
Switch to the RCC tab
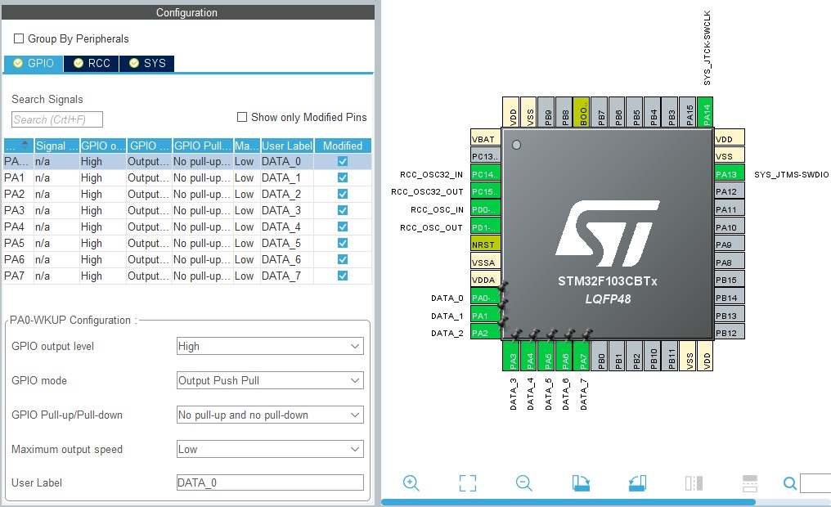pos(92,63)
